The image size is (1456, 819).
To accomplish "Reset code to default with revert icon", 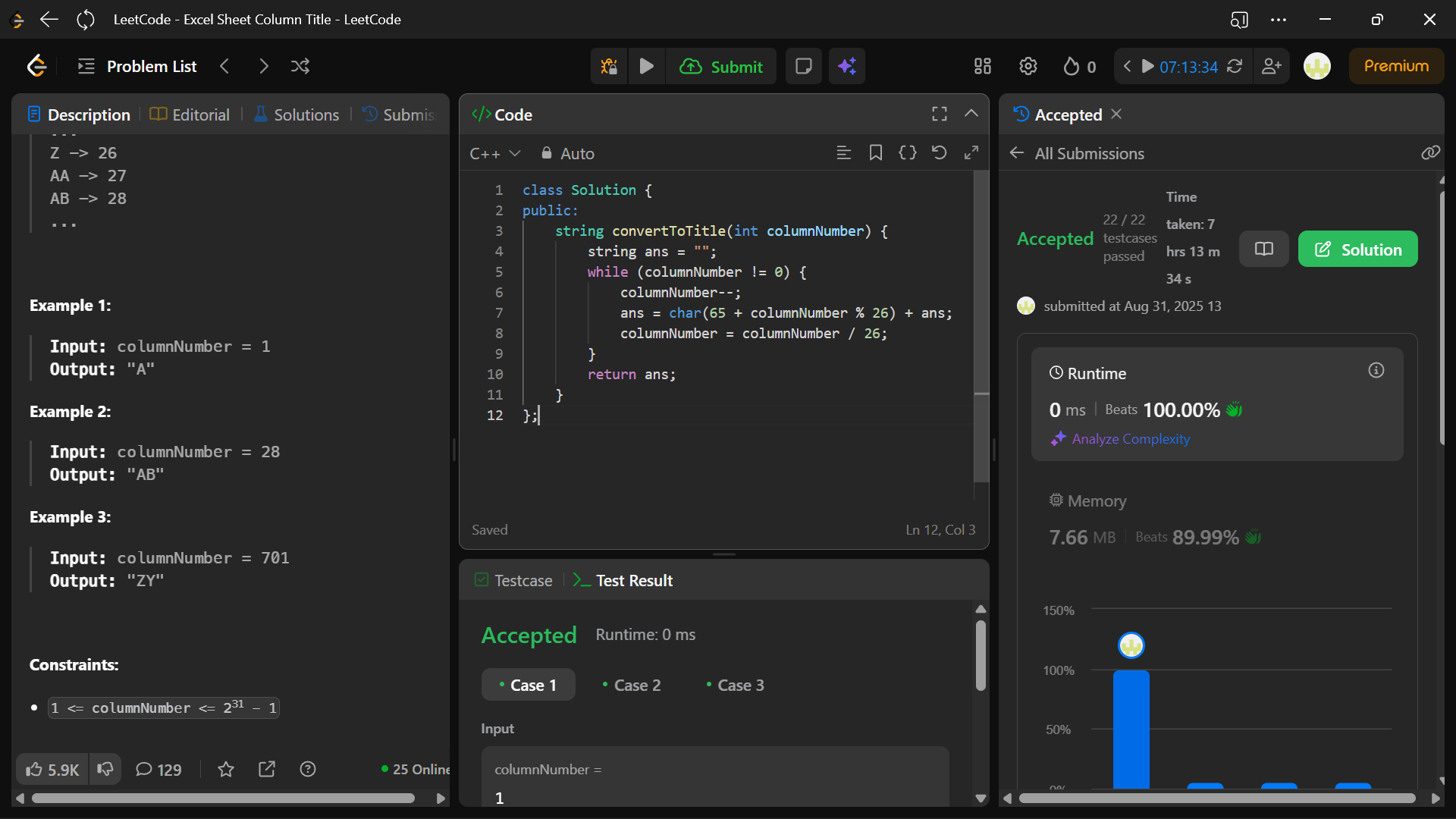I will pos(939,153).
